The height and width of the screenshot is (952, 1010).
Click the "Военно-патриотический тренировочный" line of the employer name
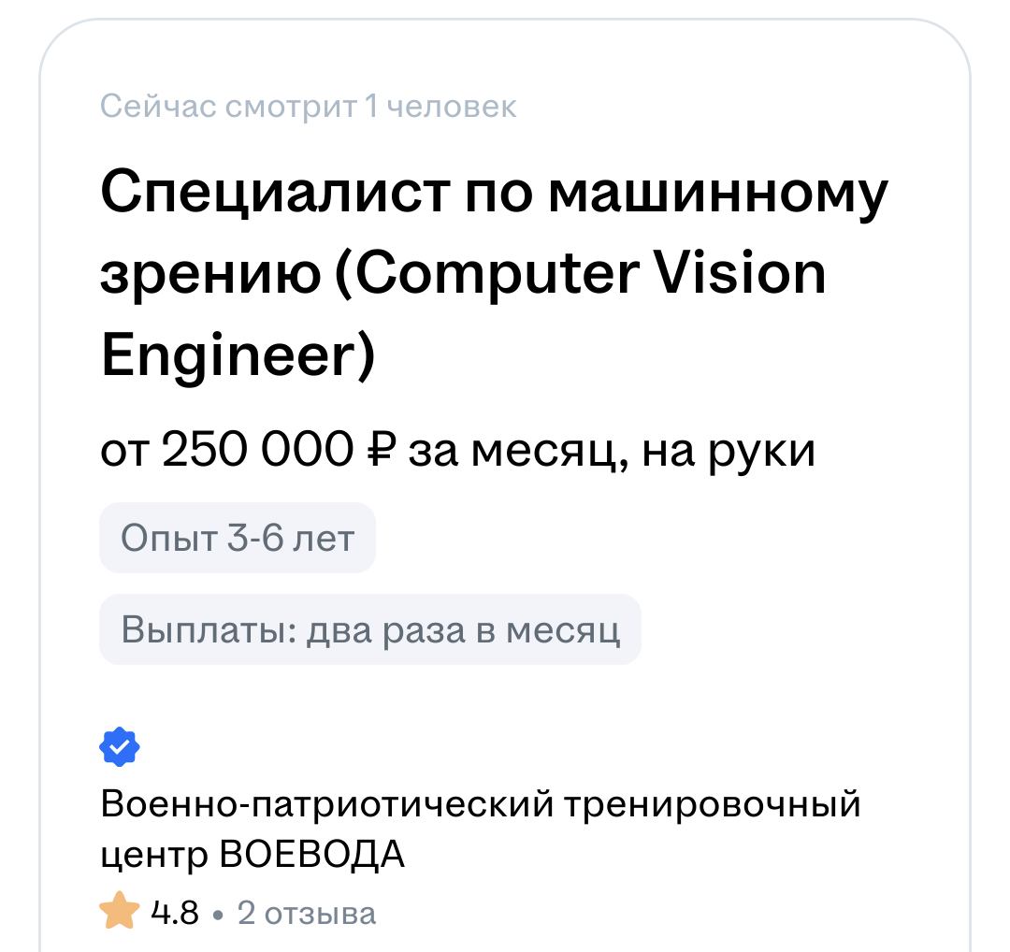481,804
